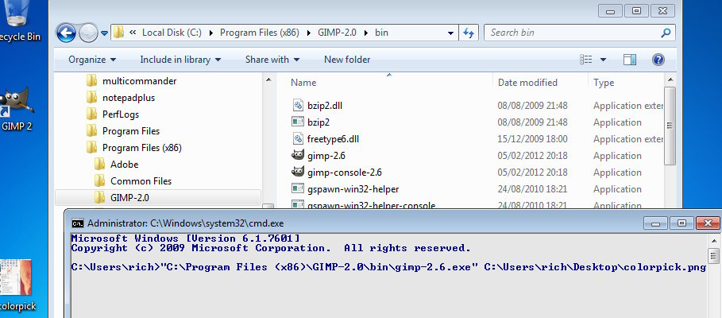Viewport: 722px width, 318px height.
Task: Expand the arrow after Program Files (x86) breadcrumb
Action: 308,33
